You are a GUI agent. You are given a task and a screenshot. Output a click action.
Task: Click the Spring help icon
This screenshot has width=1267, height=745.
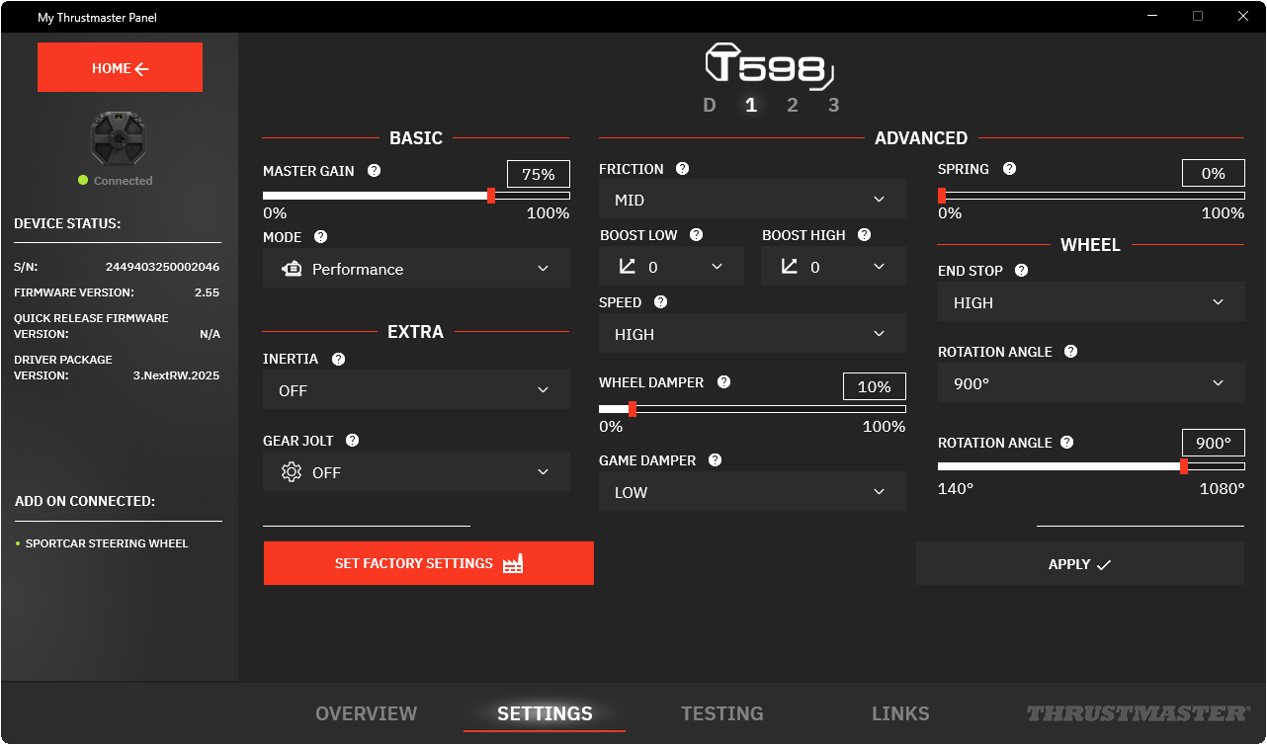coord(1009,168)
